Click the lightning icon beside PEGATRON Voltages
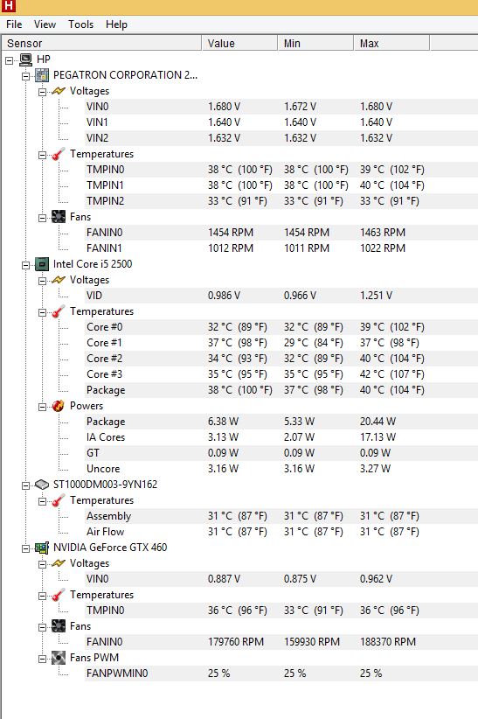The image size is (478, 719). pos(59,91)
